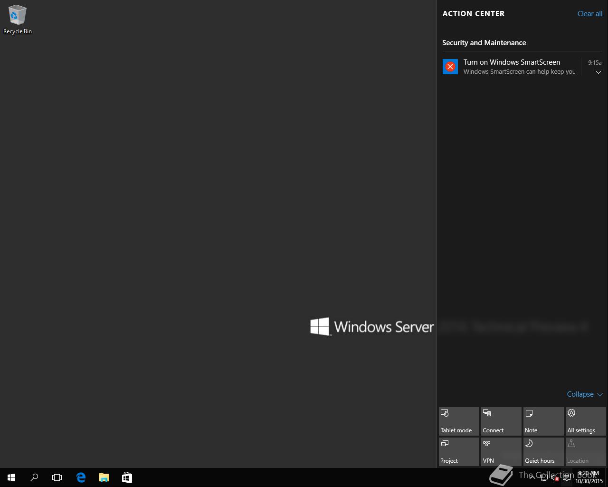
Task: Open Task View from the taskbar
Action: click(57, 477)
